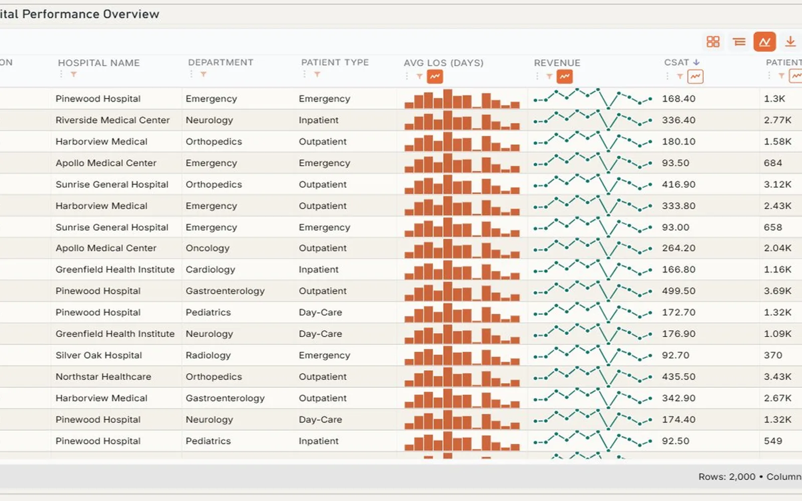Open filter for CSAT column

pyautogui.click(x=680, y=77)
